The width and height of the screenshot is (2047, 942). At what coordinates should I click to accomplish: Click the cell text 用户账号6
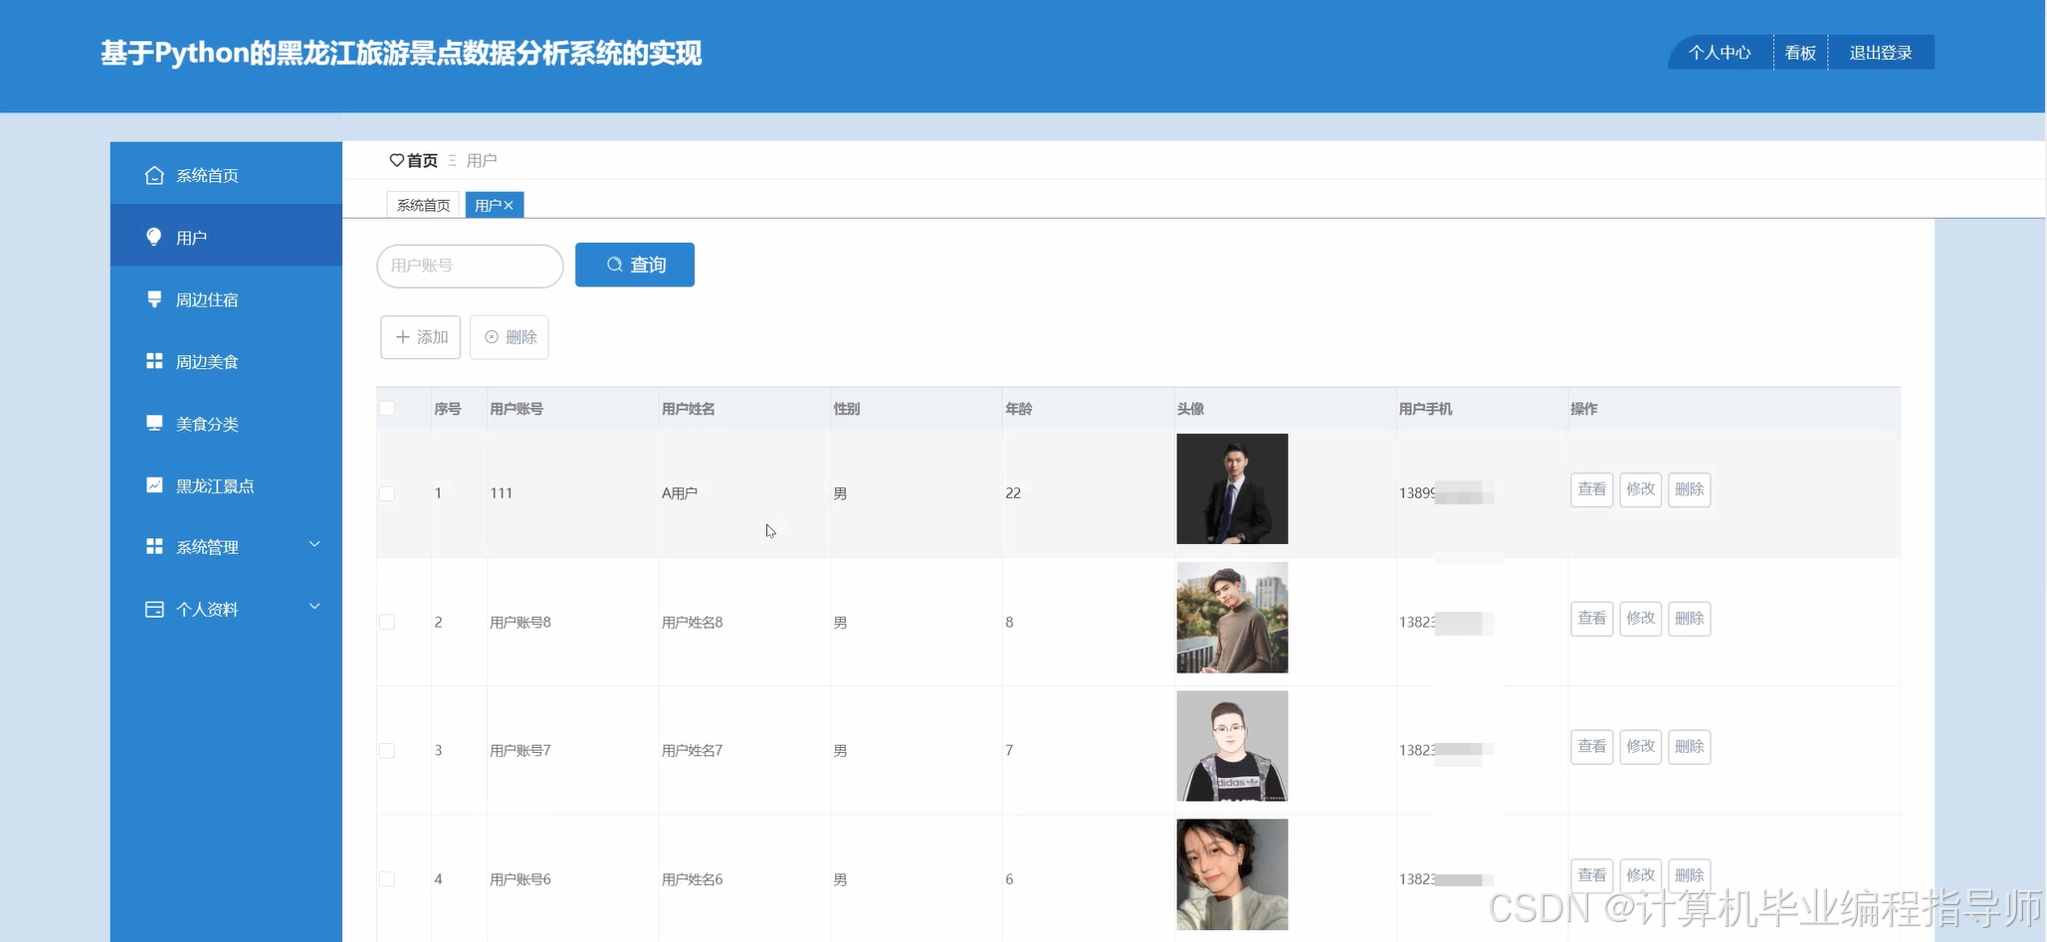520,879
